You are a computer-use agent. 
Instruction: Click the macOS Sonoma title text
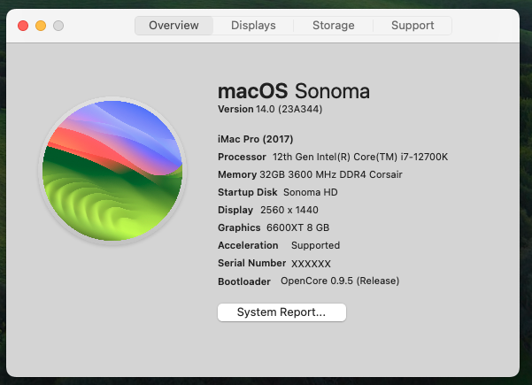coord(294,91)
